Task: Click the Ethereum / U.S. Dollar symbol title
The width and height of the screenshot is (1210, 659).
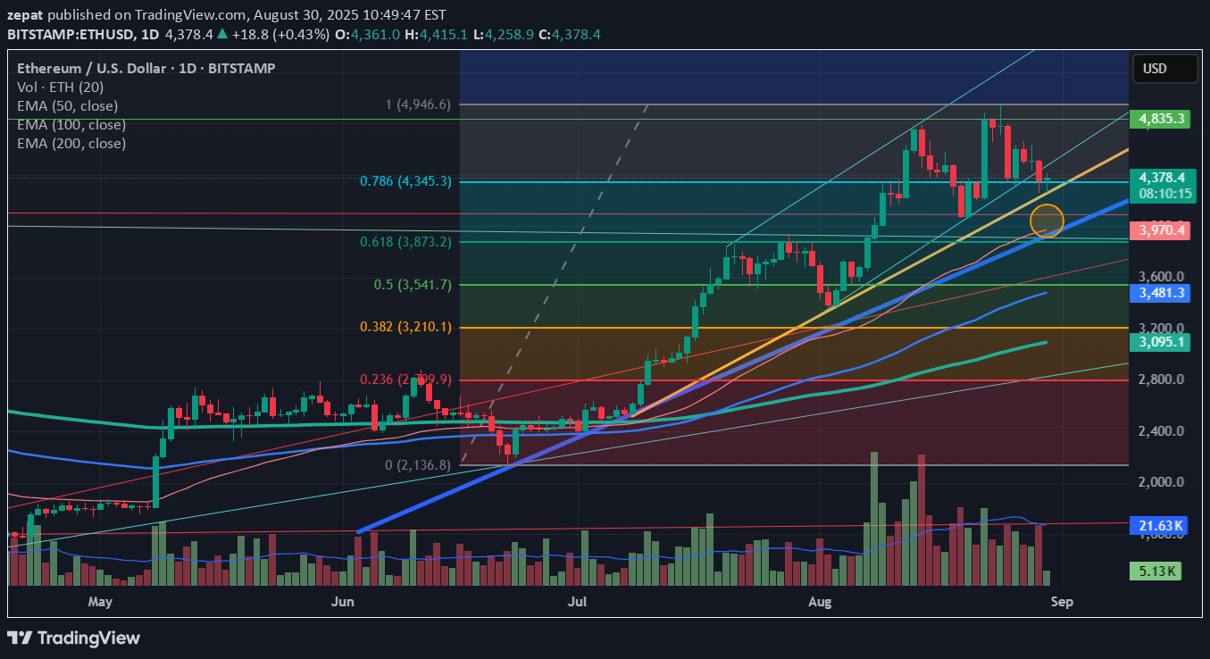Action: (146, 68)
